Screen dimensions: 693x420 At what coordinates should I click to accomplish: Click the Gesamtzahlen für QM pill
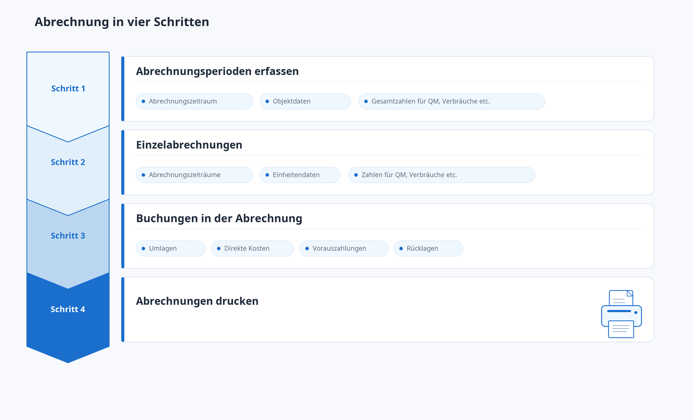[x=451, y=101]
